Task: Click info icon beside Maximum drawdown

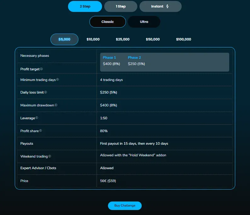Action: pos(56,105)
